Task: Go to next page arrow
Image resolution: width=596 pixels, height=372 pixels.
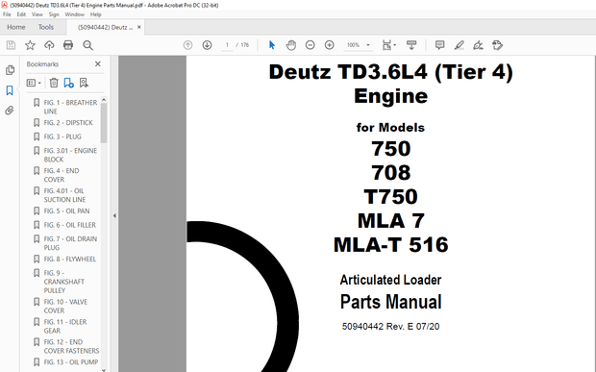Action: [x=207, y=45]
